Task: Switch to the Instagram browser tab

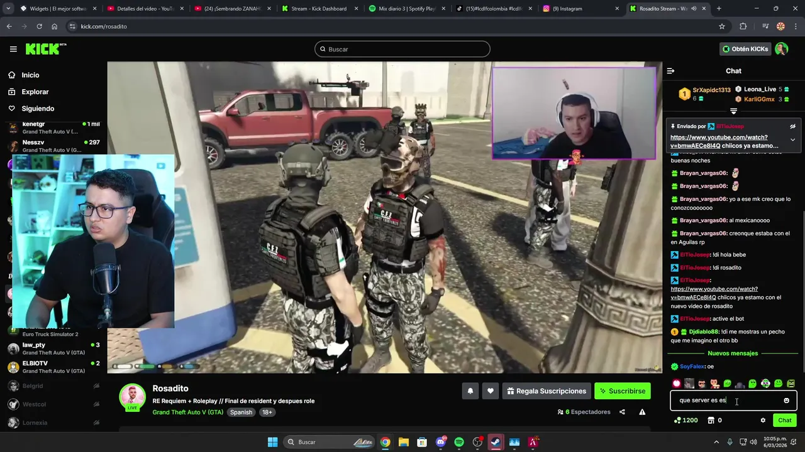Action: coord(580,9)
